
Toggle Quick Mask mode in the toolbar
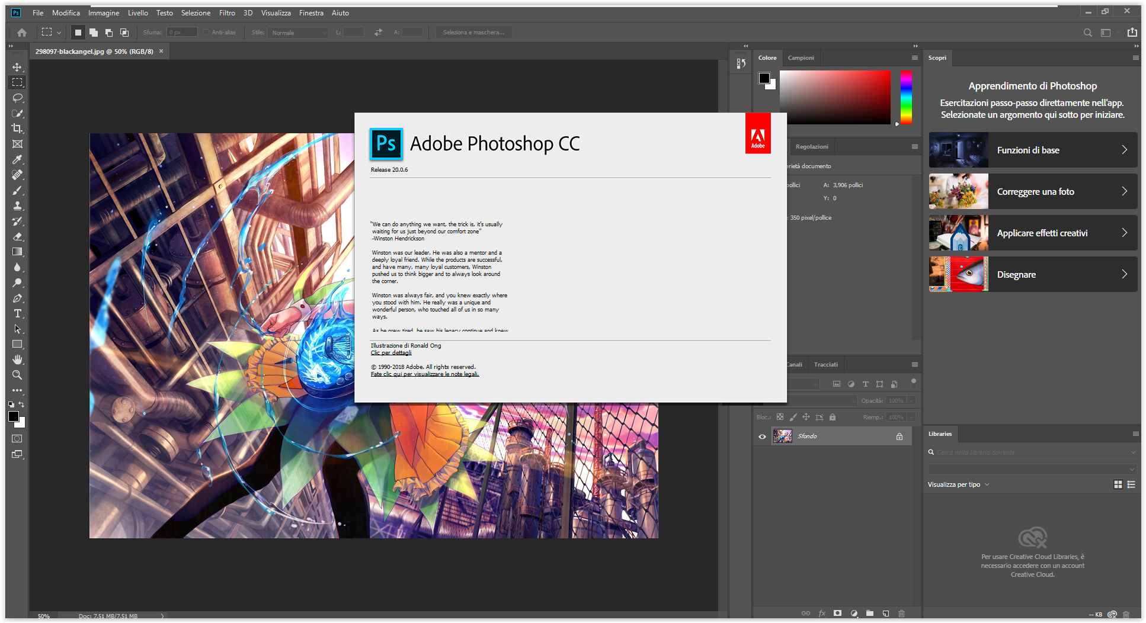click(x=17, y=439)
